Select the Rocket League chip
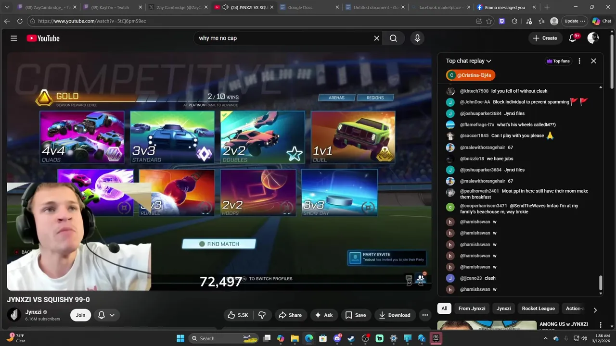 pyautogui.click(x=539, y=309)
